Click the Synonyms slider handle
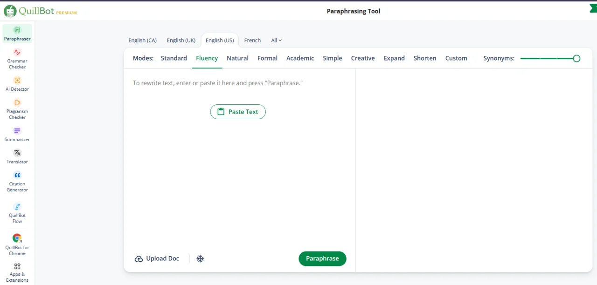 click(576, 58)
